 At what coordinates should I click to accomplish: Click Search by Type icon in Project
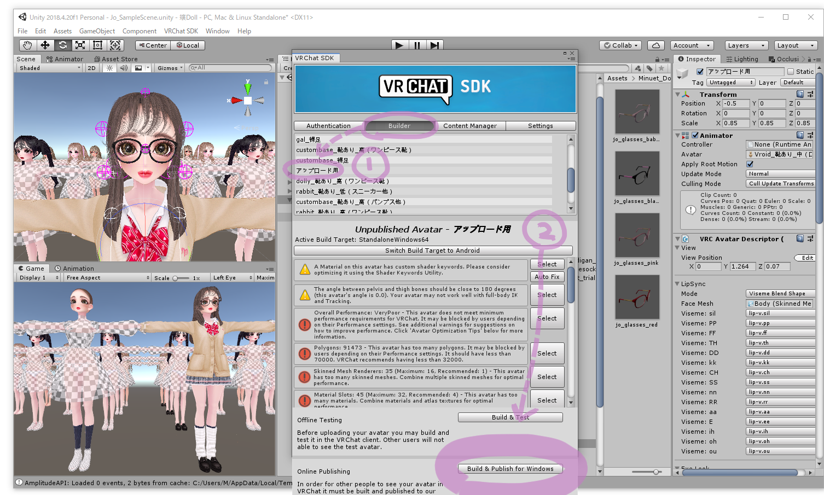coord(637,68)
